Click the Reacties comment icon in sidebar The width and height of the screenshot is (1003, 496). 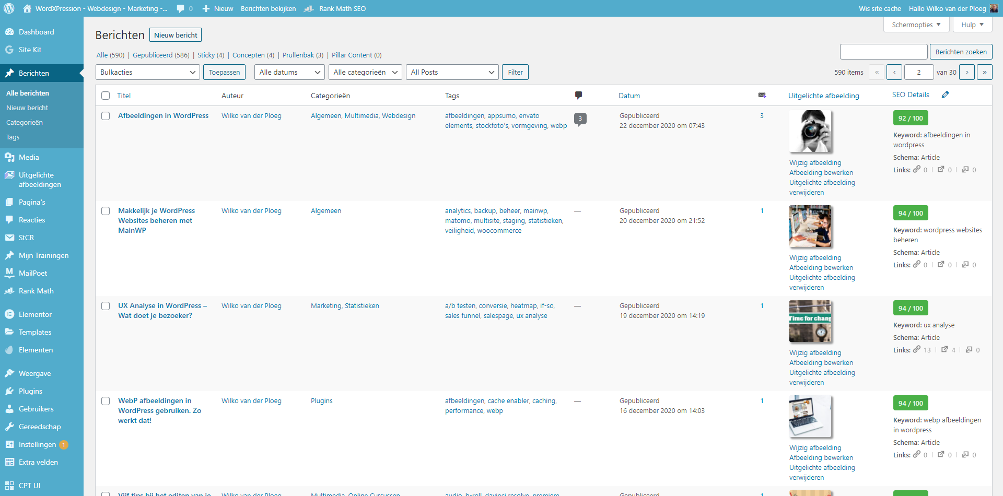[x=9, y=220]
